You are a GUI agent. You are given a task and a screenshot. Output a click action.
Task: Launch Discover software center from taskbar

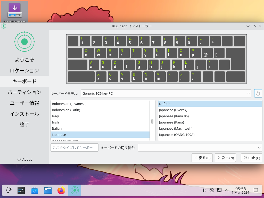click(x=35, y=190)
